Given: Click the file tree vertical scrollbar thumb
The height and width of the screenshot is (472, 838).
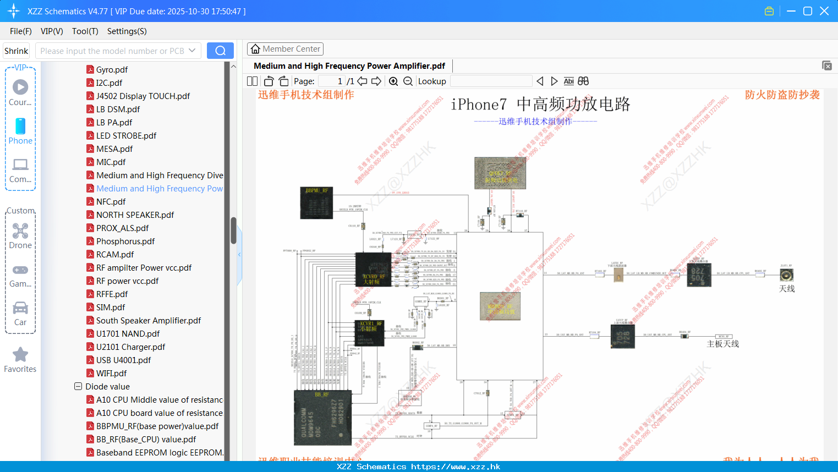Looking at the screenshot, I should coord(233,230).
